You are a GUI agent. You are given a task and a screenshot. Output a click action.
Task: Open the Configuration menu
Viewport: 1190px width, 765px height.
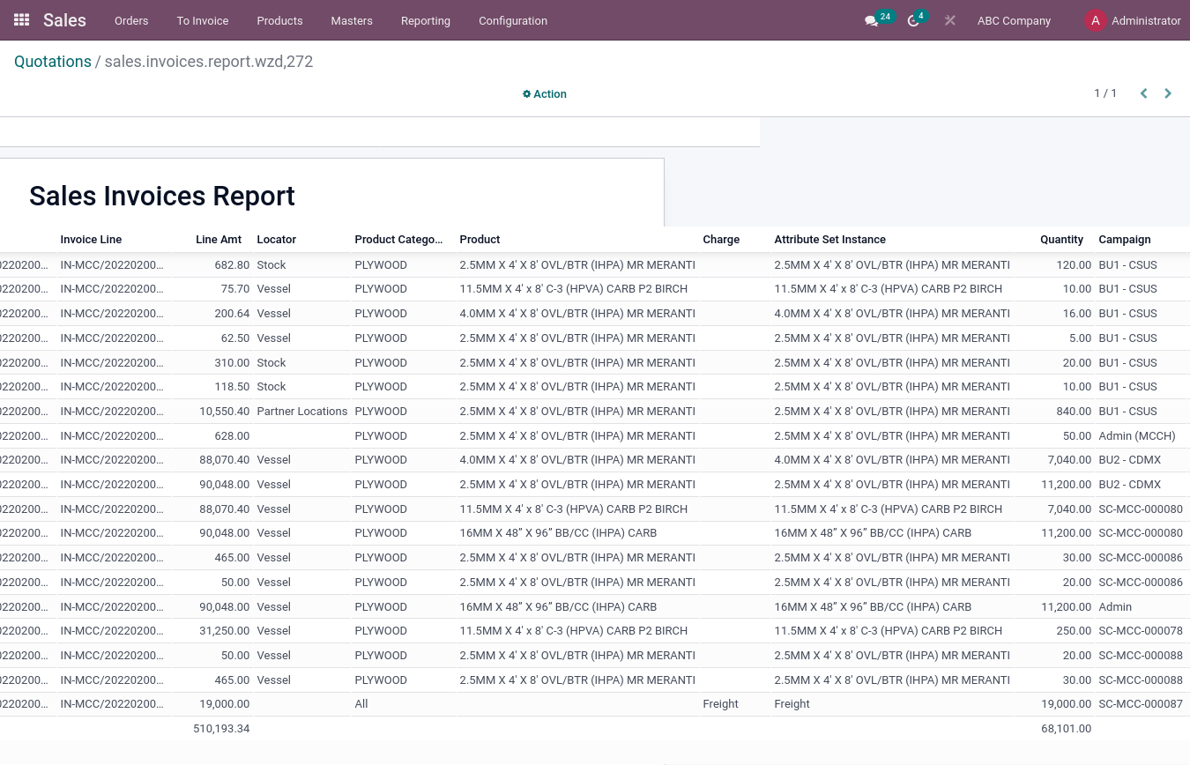click(x=512, y=20)
